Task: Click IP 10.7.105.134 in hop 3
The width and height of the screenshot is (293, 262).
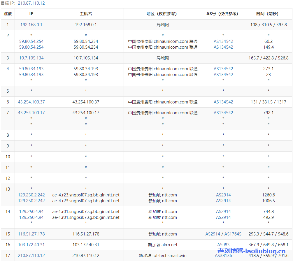Action: click(x=31, y=58)
